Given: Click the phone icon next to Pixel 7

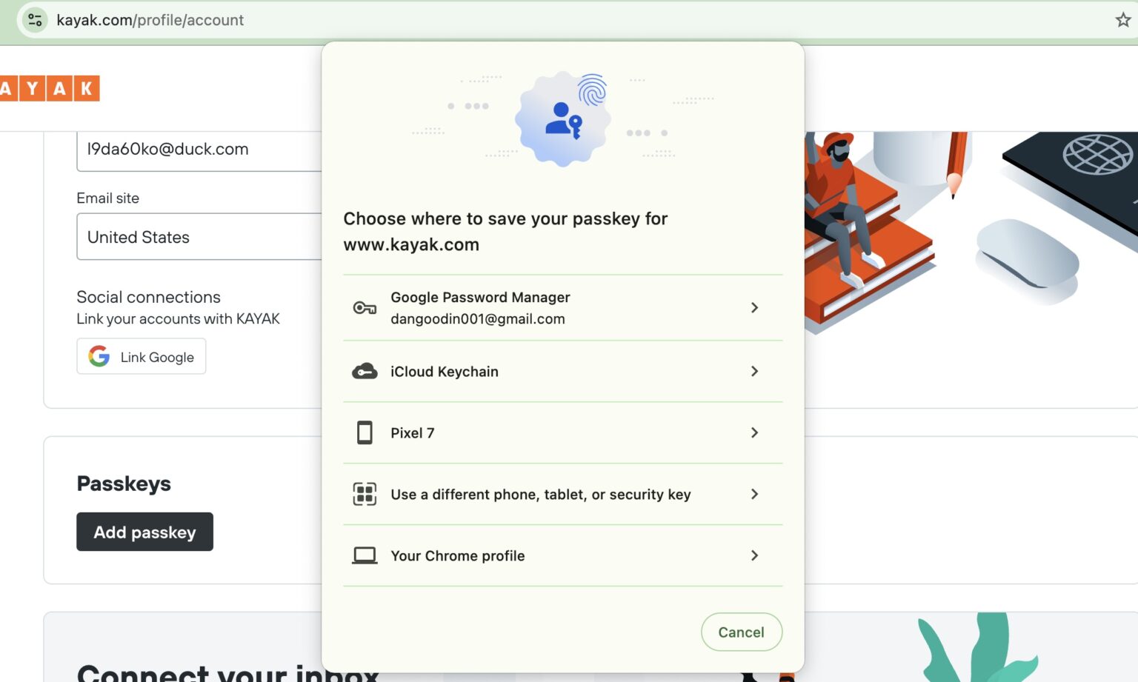Looking at the screenshot, I should (x=364, y=432).
